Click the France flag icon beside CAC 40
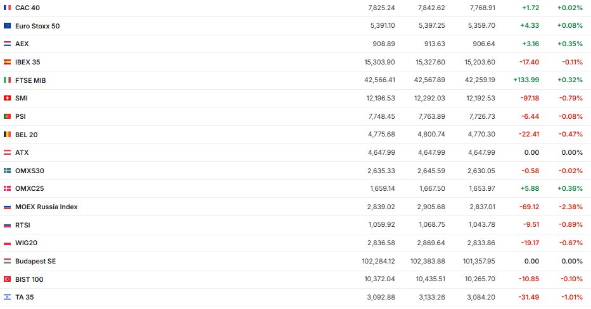 [x=7, y=8]
